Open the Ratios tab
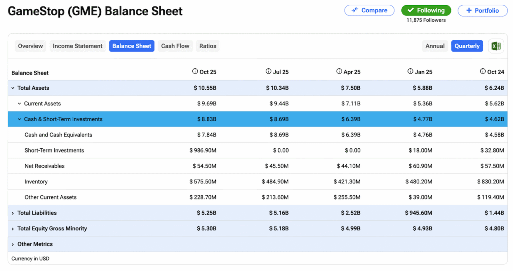Viewport: 513px width, 271px height. click(x=208, y=46)
